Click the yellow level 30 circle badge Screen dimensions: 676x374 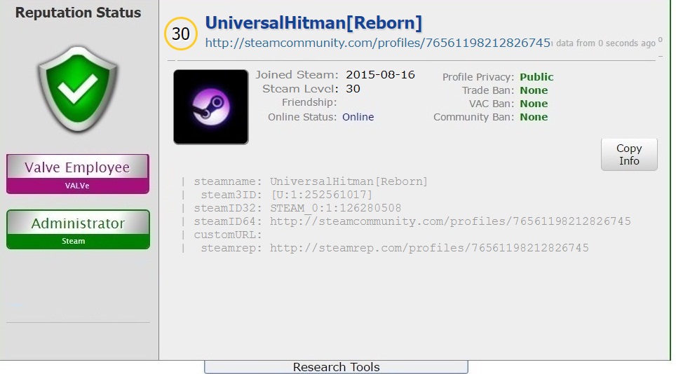tap(181, 34)
